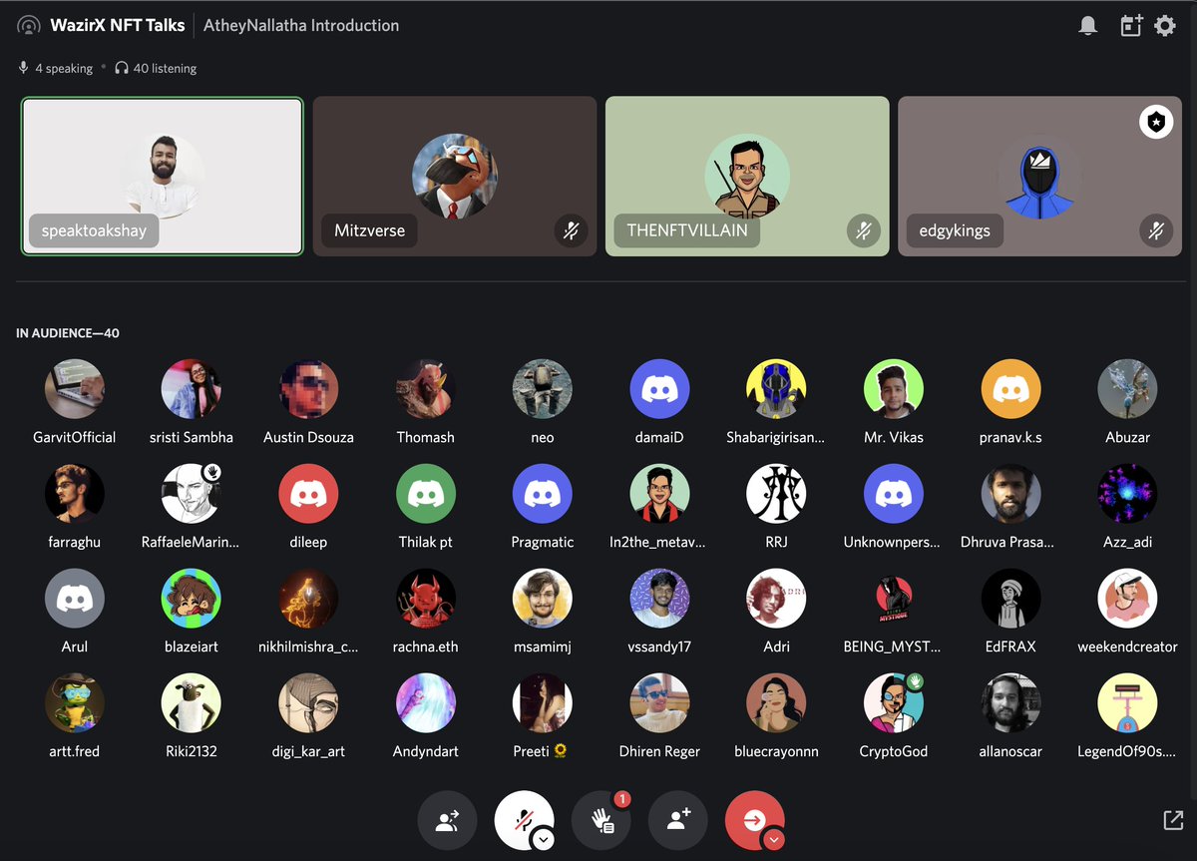Click the '40 listening' indicator
Viewport: 1197px width, 861px height.
[156, 68]
